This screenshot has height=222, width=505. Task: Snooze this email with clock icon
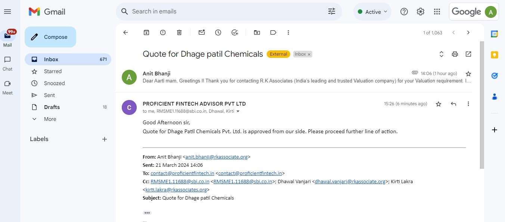tap(218, 32)
